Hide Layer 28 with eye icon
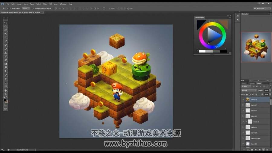 (x=243, y=99)
